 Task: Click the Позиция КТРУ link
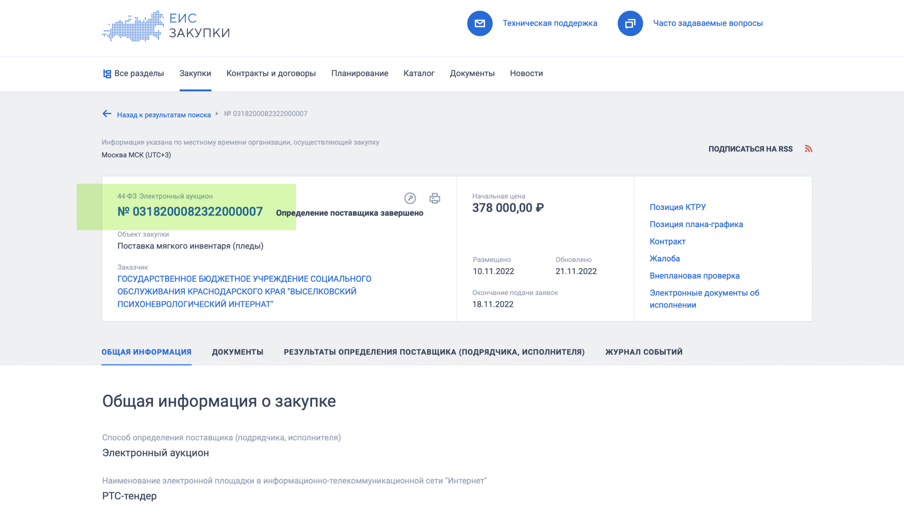677,207
